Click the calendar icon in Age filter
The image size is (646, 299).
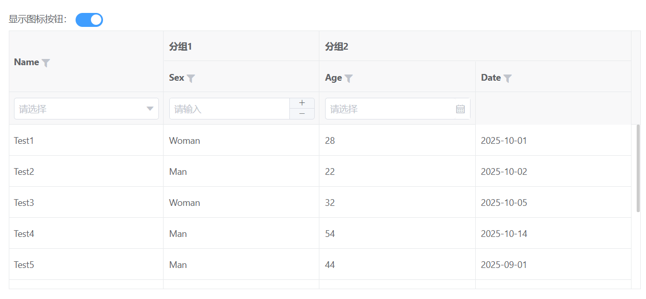460,109
